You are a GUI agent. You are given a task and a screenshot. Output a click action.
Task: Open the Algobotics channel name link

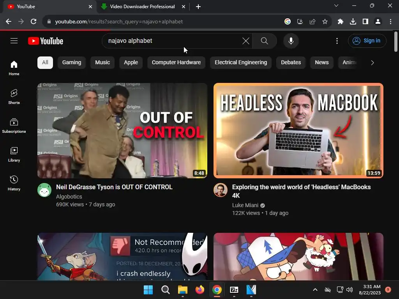pyautogui.click(x=69, y=197)
